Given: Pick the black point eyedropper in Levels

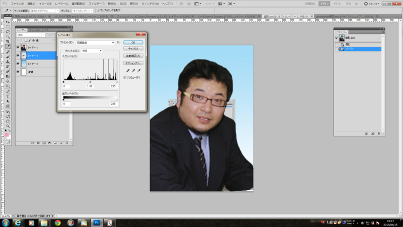Looking at the screenshot, I should pos(128,71).
